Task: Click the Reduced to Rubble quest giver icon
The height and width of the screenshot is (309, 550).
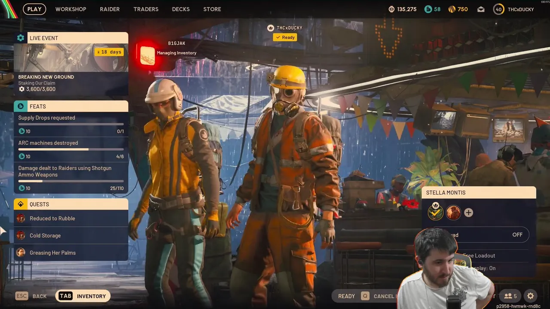Action: point(21,218)
